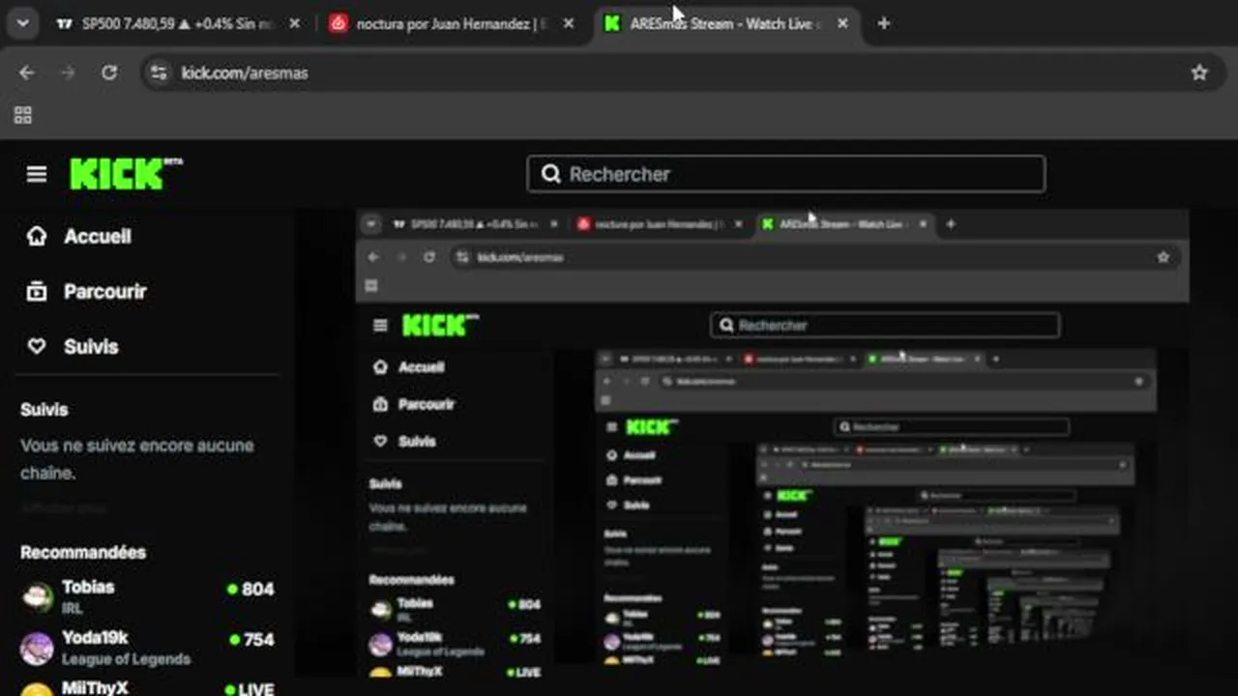Open the apps grid in the bookmarks bar

[x=23, y=115]
